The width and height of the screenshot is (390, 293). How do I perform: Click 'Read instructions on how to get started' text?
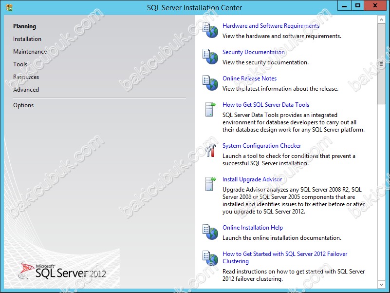294,275
